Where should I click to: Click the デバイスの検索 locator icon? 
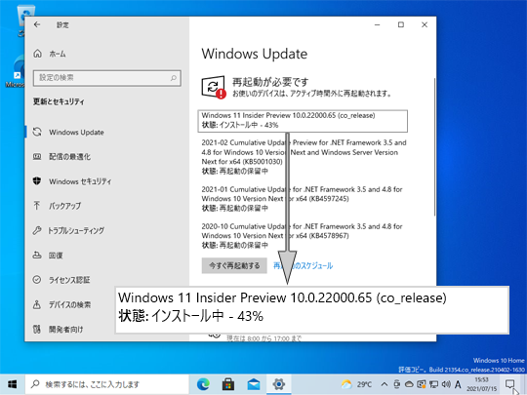37,304
